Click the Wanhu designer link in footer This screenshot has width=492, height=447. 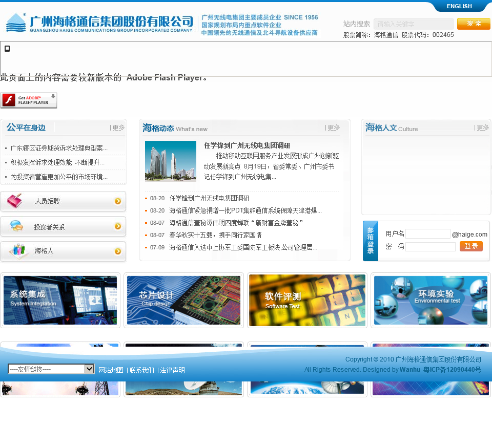(410, 370)
